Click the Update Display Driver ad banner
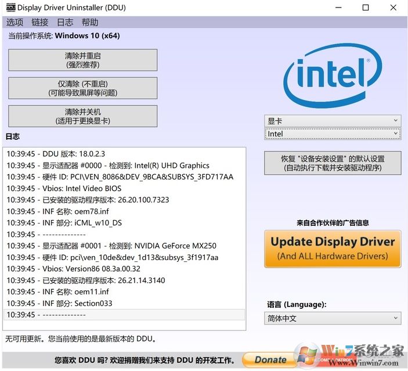 [x=333, y=249]
